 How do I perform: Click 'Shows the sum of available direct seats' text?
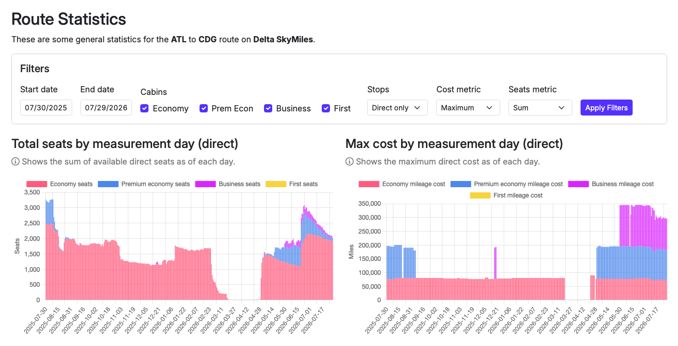[x=128, y=162]
